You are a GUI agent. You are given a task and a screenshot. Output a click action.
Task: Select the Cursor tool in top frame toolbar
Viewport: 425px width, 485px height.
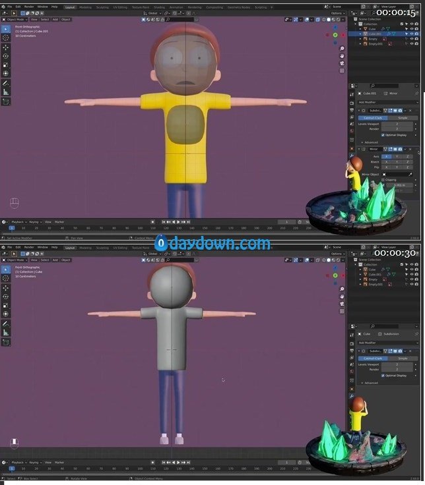click(5, 38)
